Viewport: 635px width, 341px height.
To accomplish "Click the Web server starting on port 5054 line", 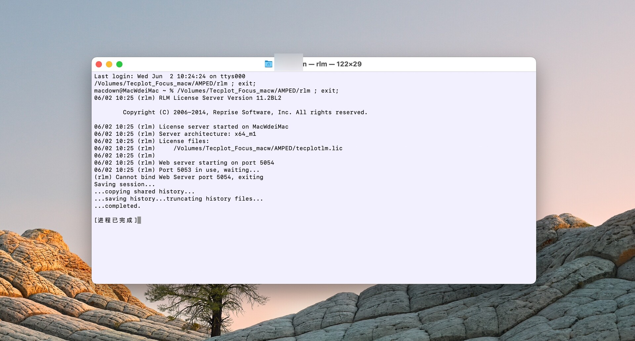I will click(184, 163).
